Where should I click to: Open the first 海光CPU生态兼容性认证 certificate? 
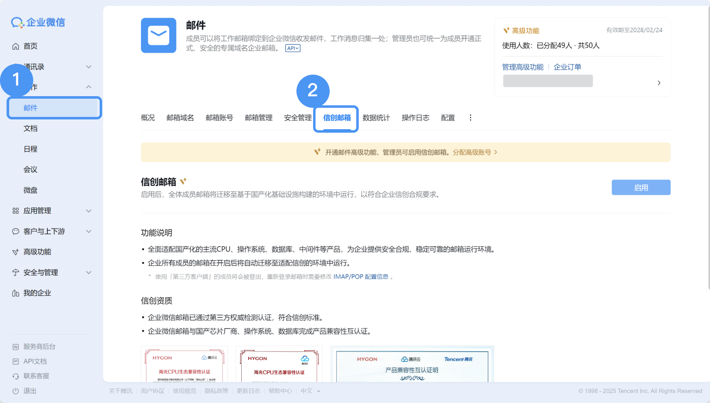point(184,364)
